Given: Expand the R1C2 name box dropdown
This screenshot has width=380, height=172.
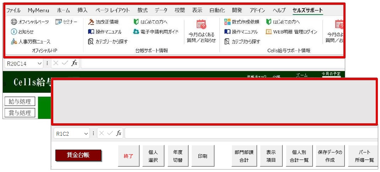Looking at the screenshot, I should pos(86,134).
